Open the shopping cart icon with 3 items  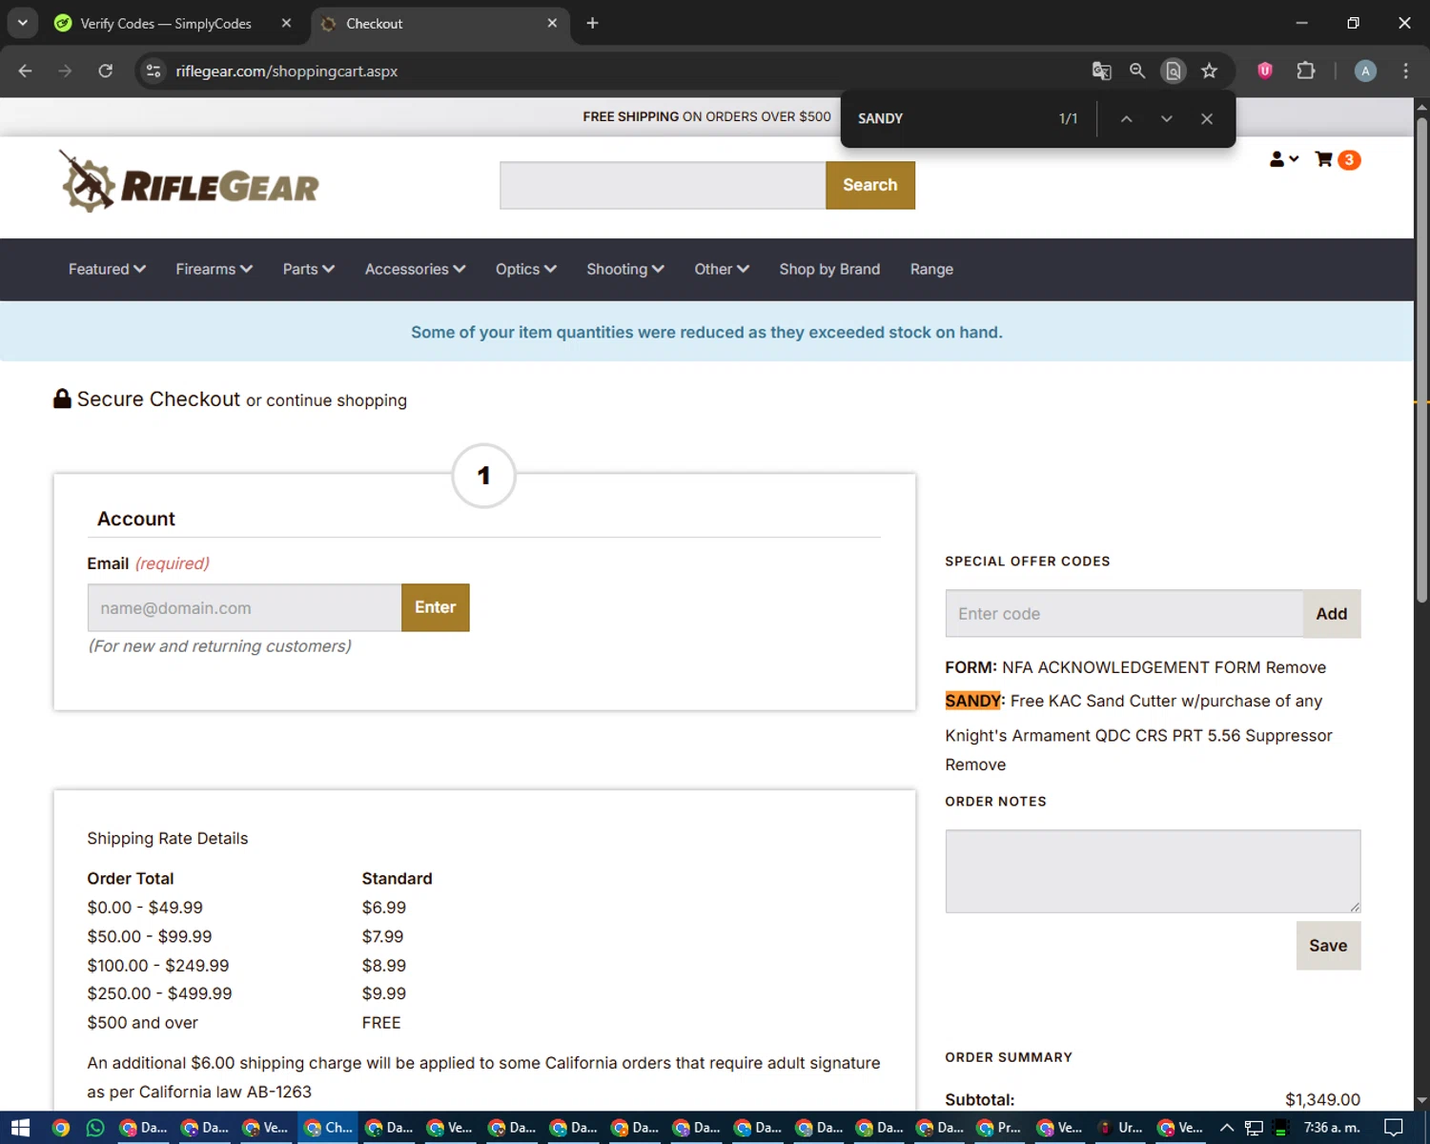[1337, 159]
